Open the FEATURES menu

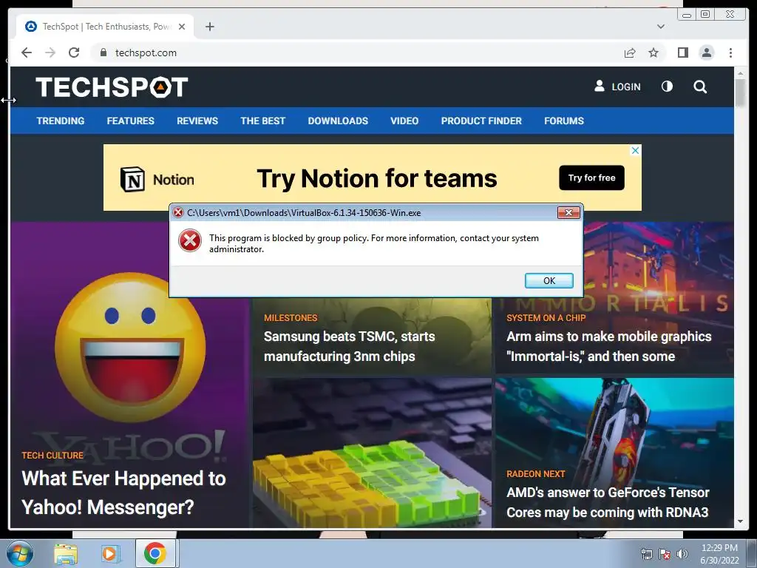[x=130, y=121]
